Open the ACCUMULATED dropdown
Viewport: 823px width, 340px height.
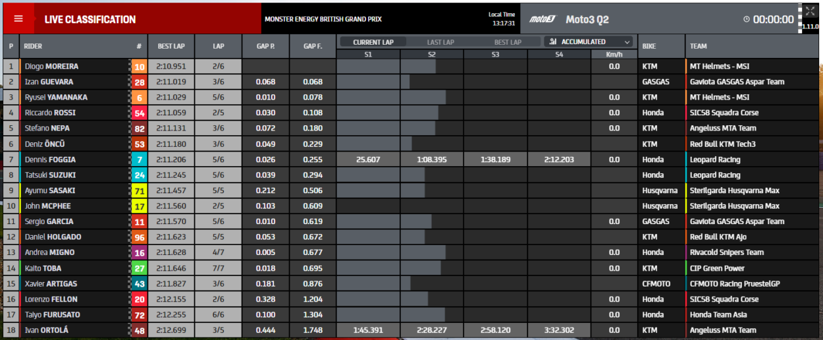[x=589, y=42]
